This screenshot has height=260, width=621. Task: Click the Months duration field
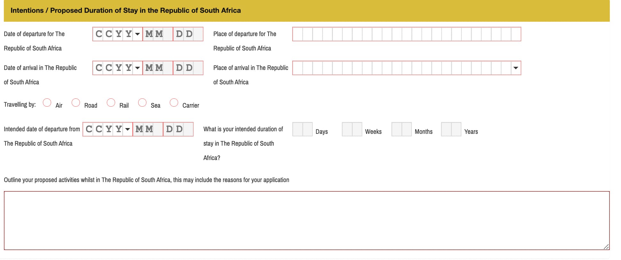point(402,129)
